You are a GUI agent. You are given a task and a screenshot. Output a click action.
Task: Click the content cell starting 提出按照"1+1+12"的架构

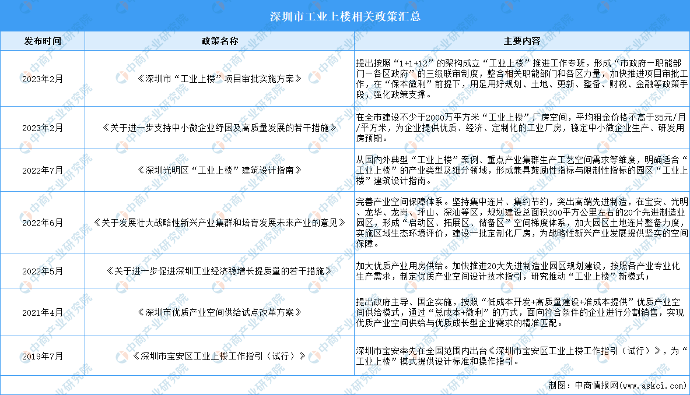click(x=522, y=79)
